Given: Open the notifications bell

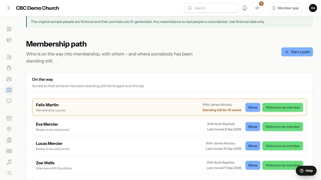Looking at the screenshot, I should 245,8.
